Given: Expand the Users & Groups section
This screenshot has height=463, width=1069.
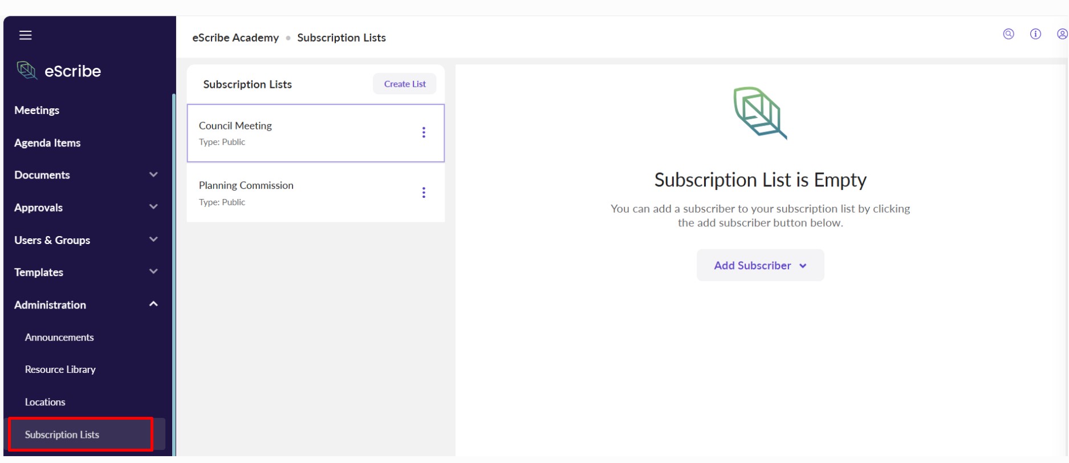Looking at the screenshot, I should [153, 239].
